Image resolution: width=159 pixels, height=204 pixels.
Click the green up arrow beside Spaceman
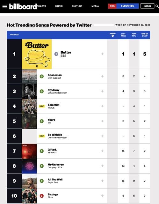42,76
